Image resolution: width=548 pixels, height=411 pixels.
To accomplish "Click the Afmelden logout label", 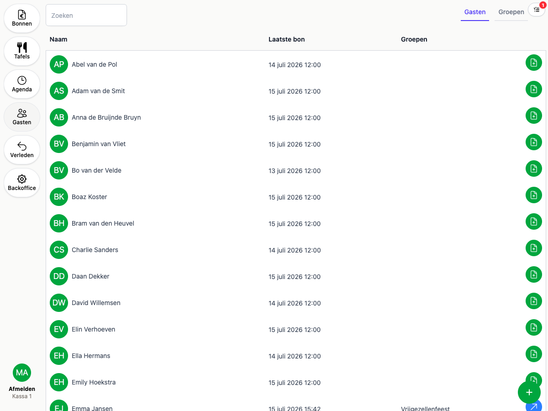I will coord(22,389).
